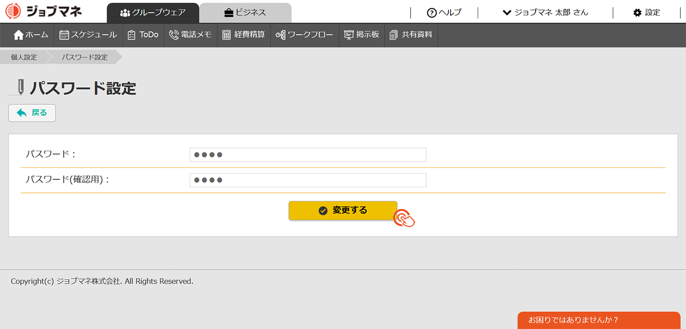
Task: Focus the パスワード input field
Action: coord(308,155)
